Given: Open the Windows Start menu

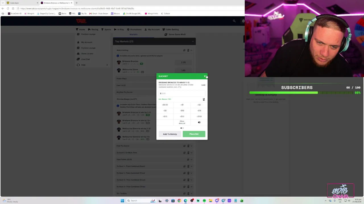Looking at the screenshot, I should (122, 201).
